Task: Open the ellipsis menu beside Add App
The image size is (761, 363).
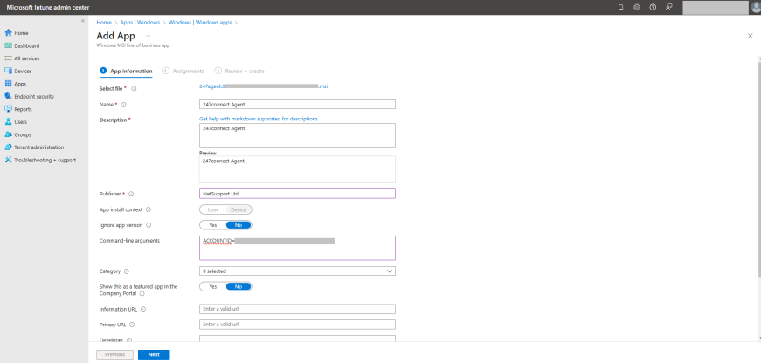Action: 148,36
